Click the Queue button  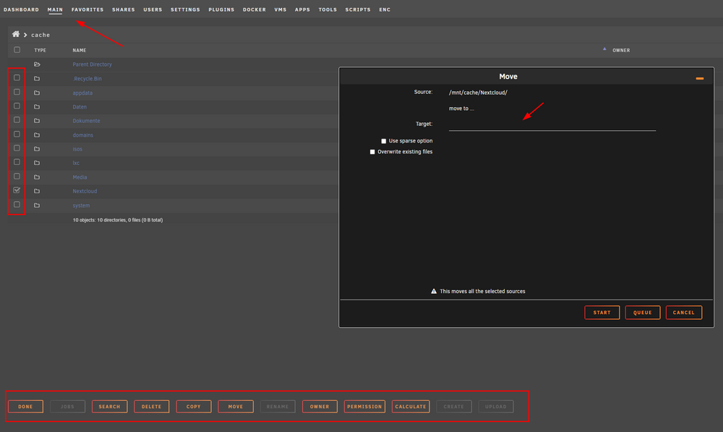pyautogui.click(x=642, y=313)
